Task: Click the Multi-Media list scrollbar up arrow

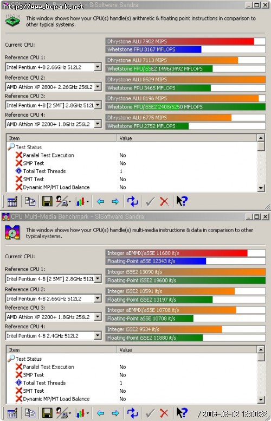Action: 261,349
